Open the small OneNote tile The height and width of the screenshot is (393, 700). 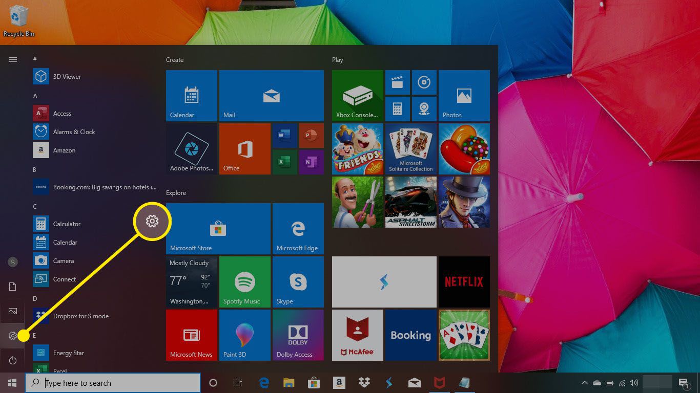[311, 162]
